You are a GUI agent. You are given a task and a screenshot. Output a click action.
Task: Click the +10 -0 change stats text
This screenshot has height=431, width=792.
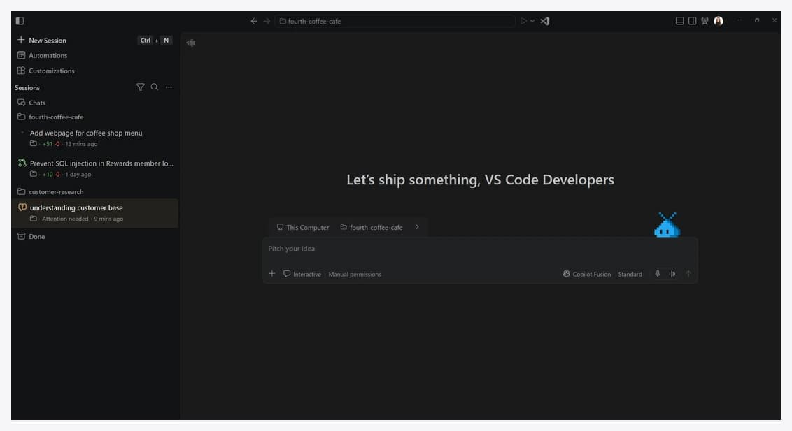tap(51, 175)
